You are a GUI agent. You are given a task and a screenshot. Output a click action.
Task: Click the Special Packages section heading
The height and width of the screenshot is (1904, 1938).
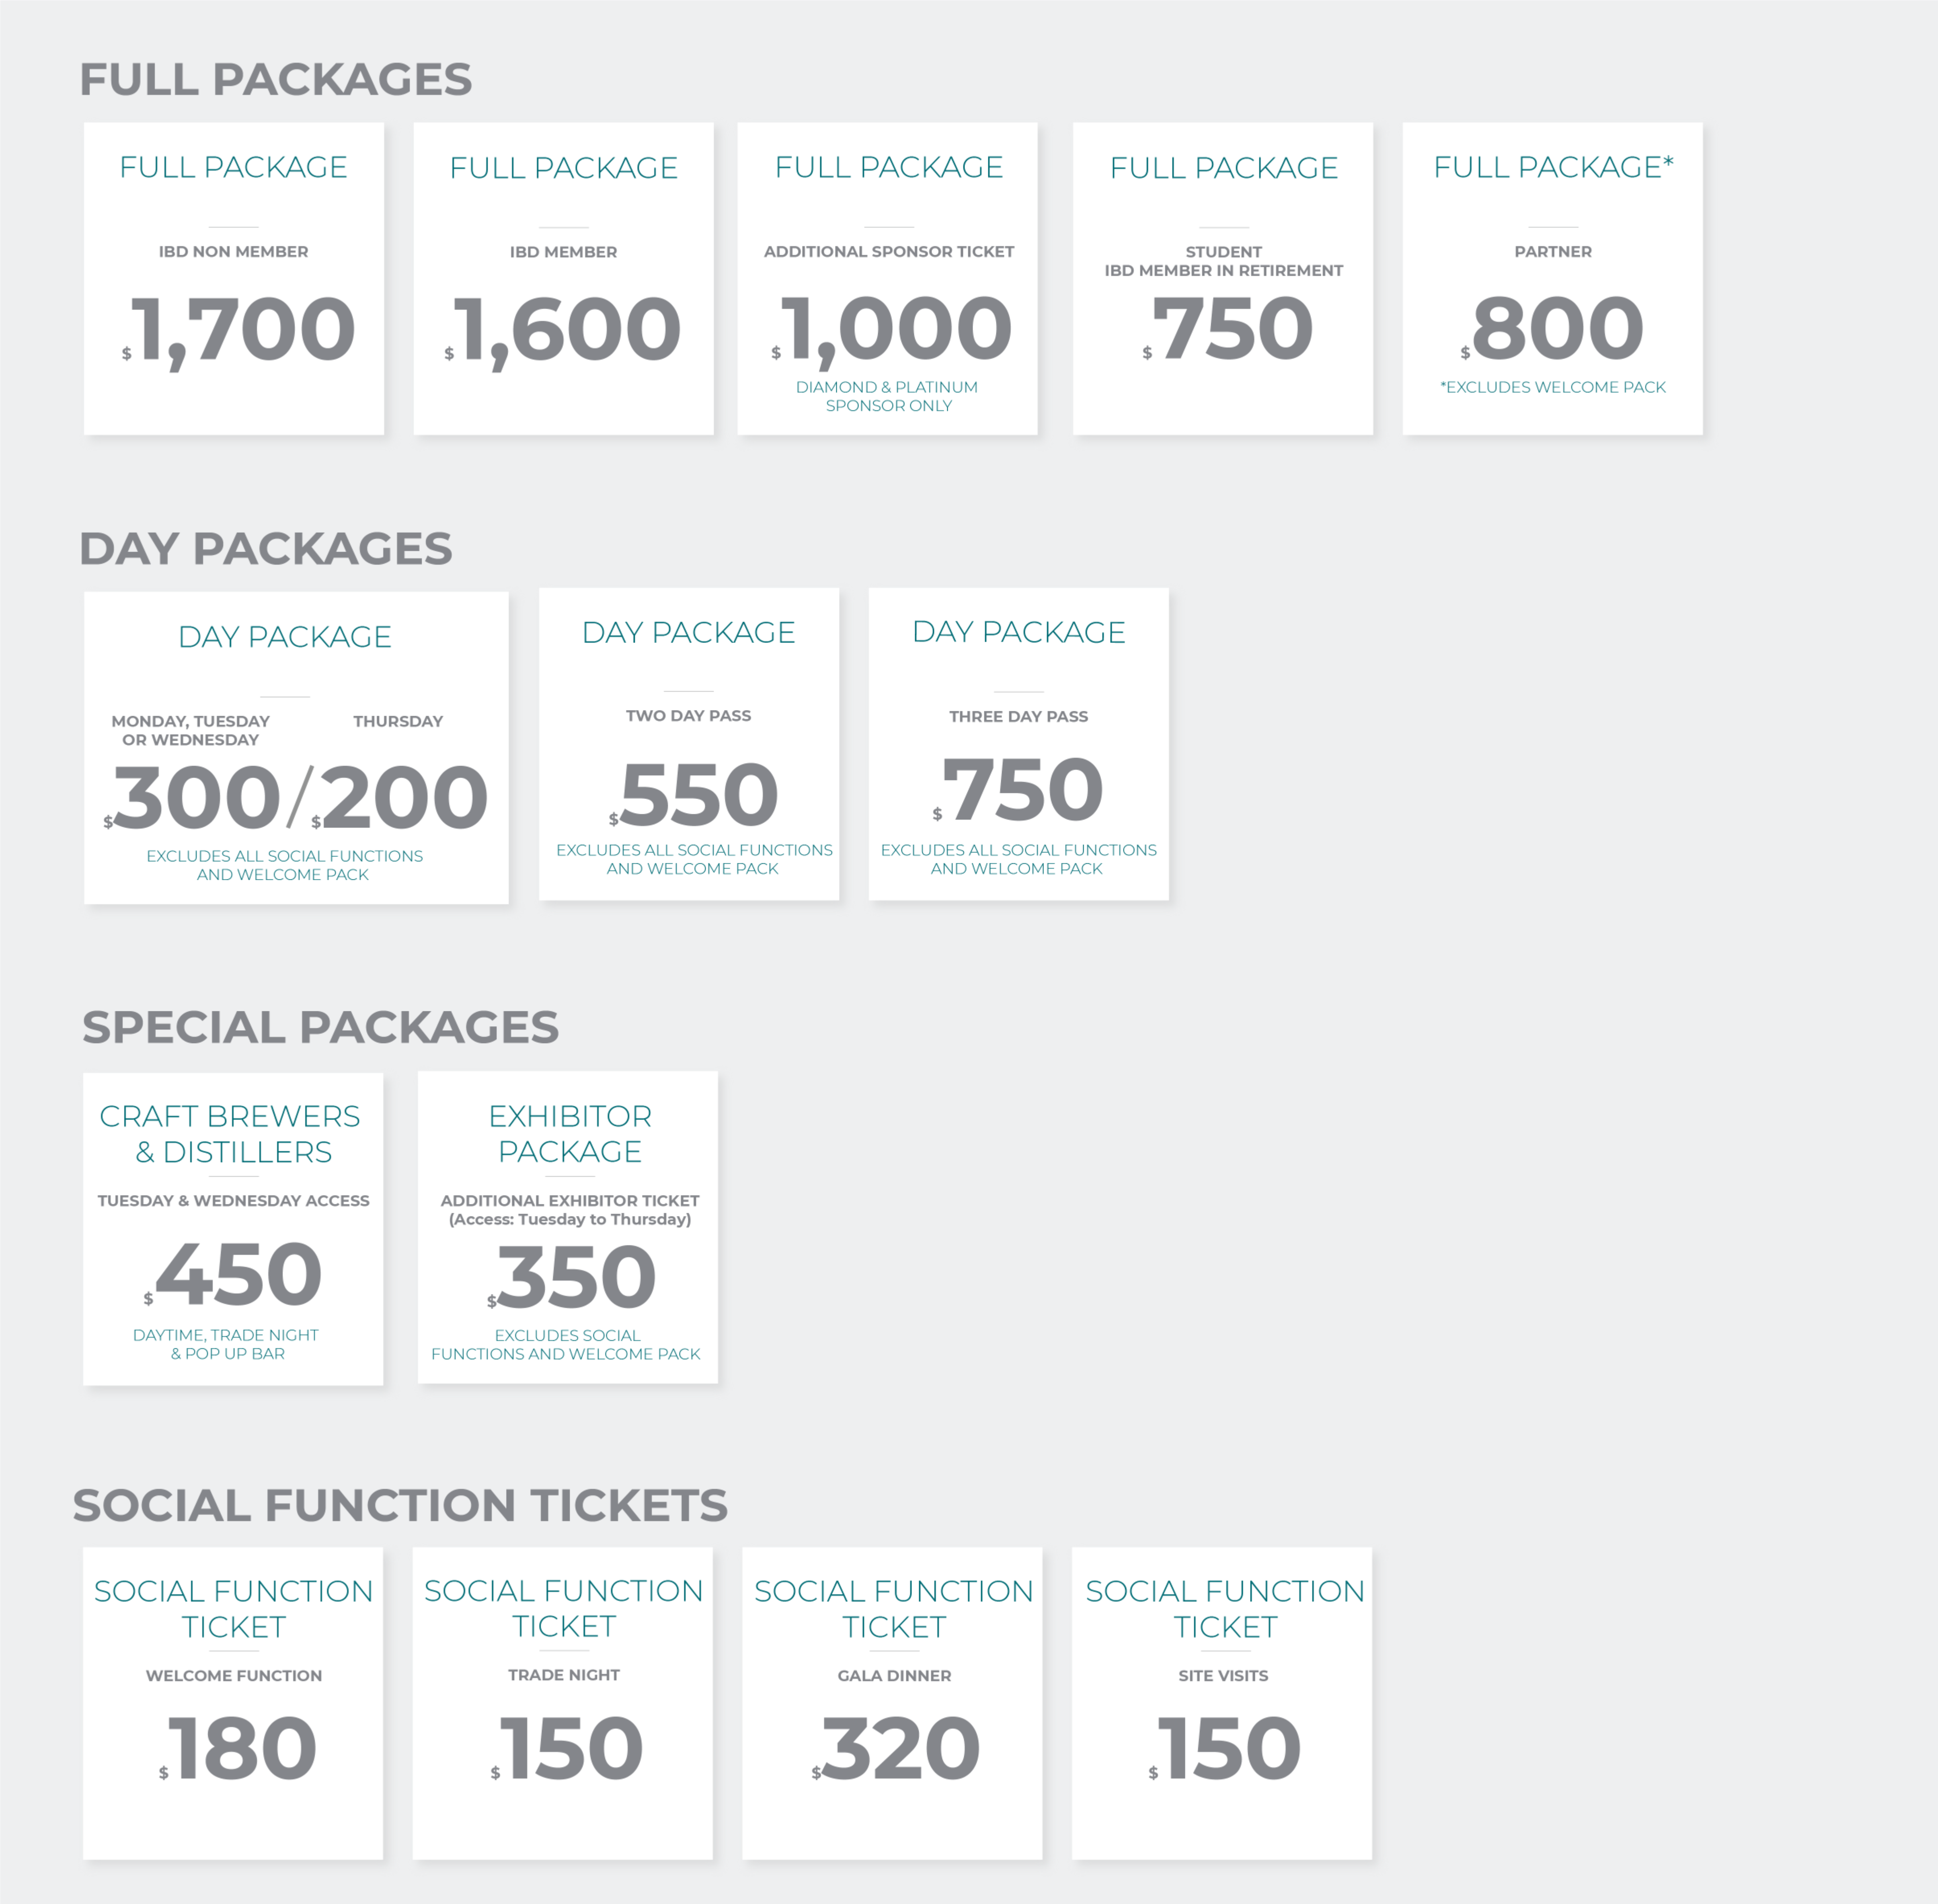tap(320, 1027)
